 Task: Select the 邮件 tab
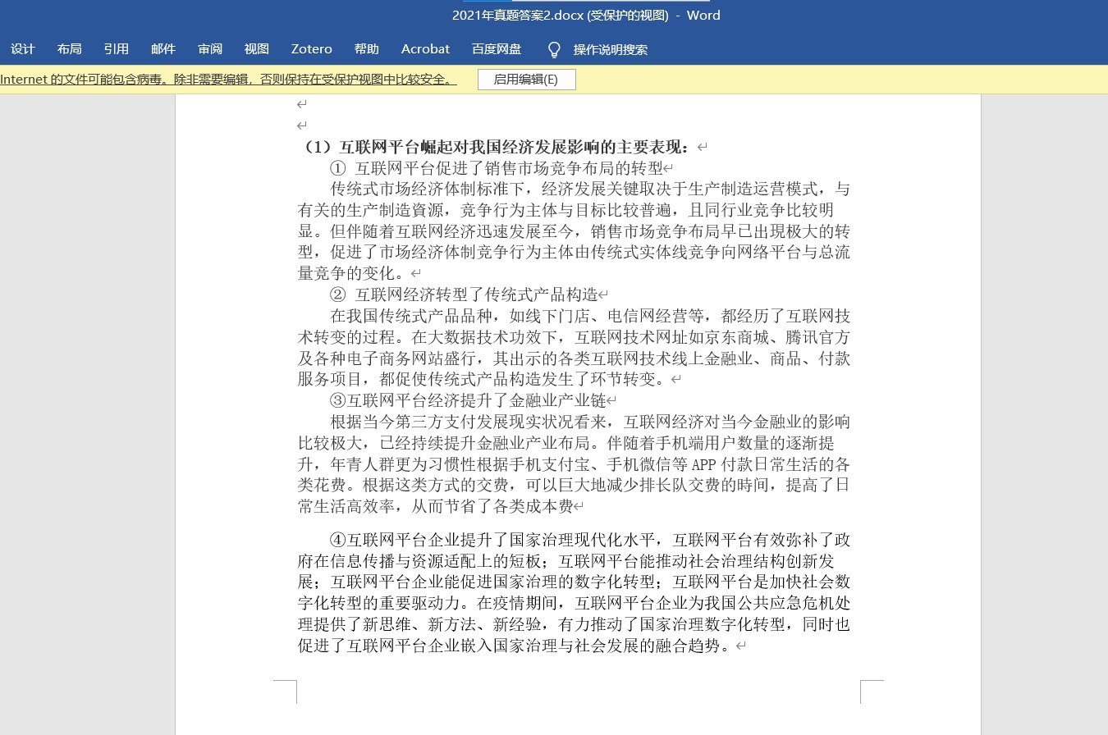click(163, 49)
